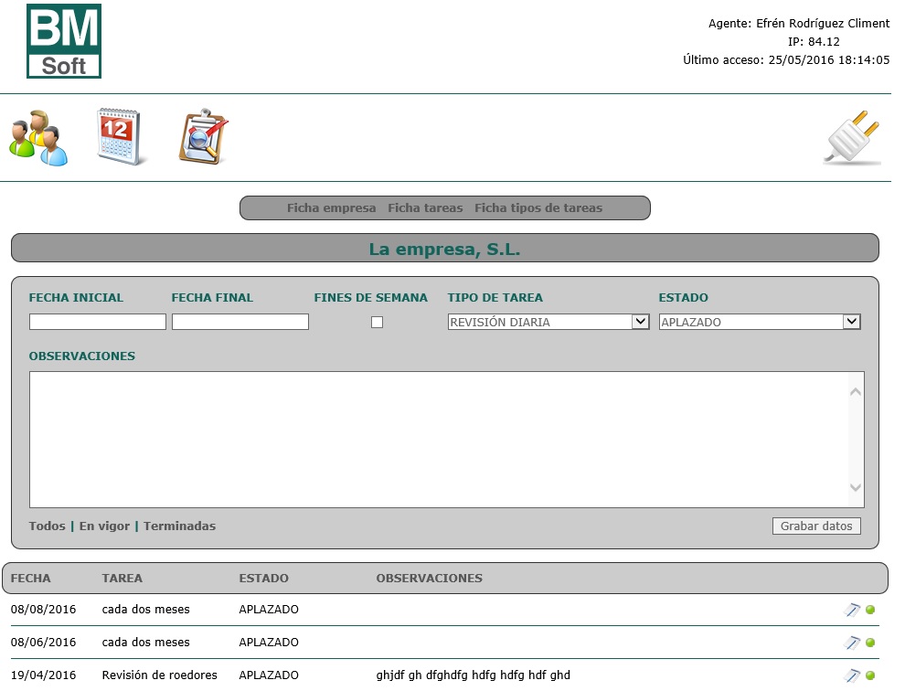Screen dimensions: 905x691
Task: Toggle the Fines de semana checkbox
Action: [x=377, y=322]
